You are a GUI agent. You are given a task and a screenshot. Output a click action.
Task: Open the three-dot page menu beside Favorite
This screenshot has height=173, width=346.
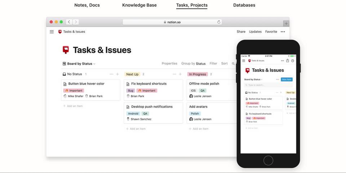click(283, 32)
